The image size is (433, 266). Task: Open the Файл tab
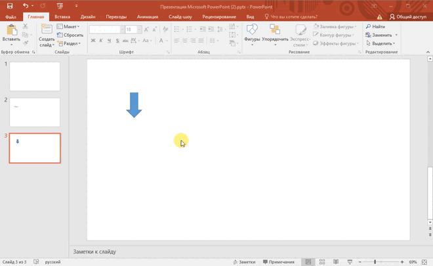coord(10,17)
